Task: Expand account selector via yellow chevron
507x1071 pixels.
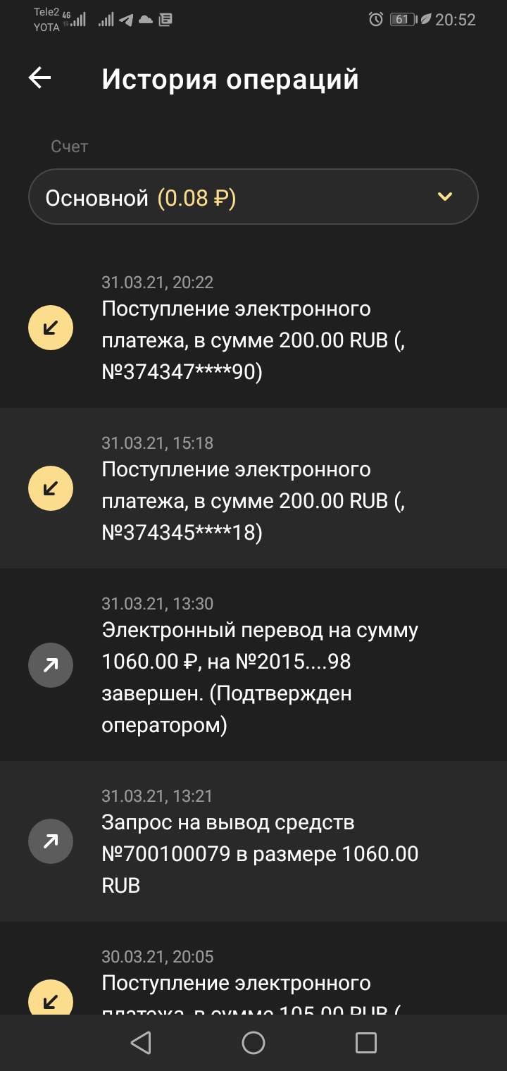Action: pyautogui.click(x=444, y=197)
